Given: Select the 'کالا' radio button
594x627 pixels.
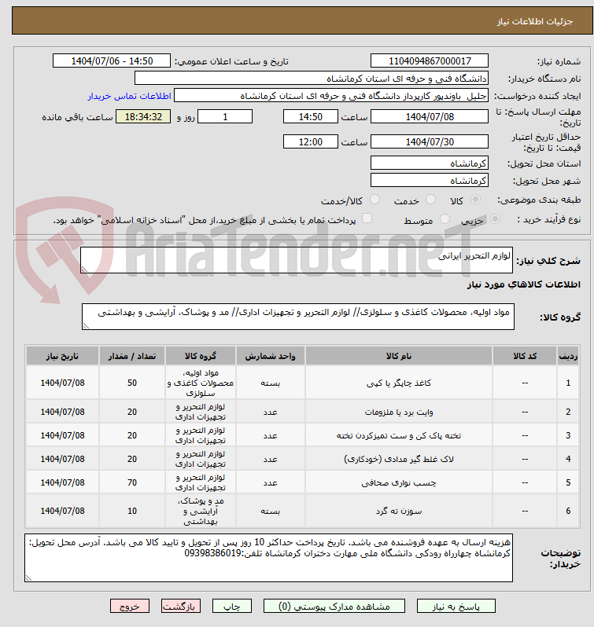Looking at the screenshot, I should (475, 199).
